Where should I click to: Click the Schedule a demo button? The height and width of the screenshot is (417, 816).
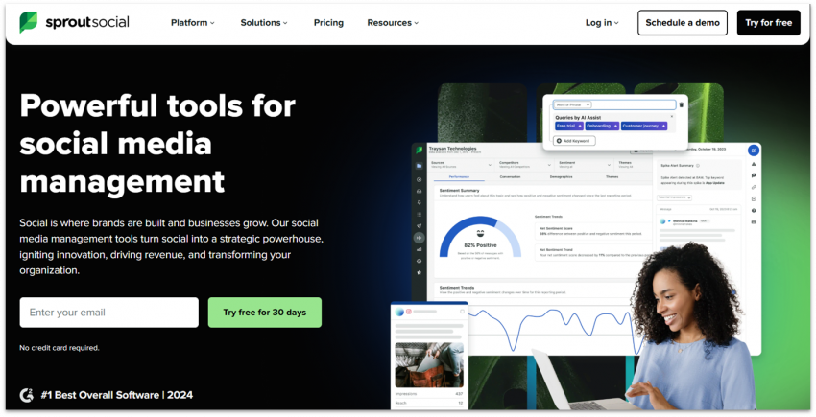coord(683,23)
